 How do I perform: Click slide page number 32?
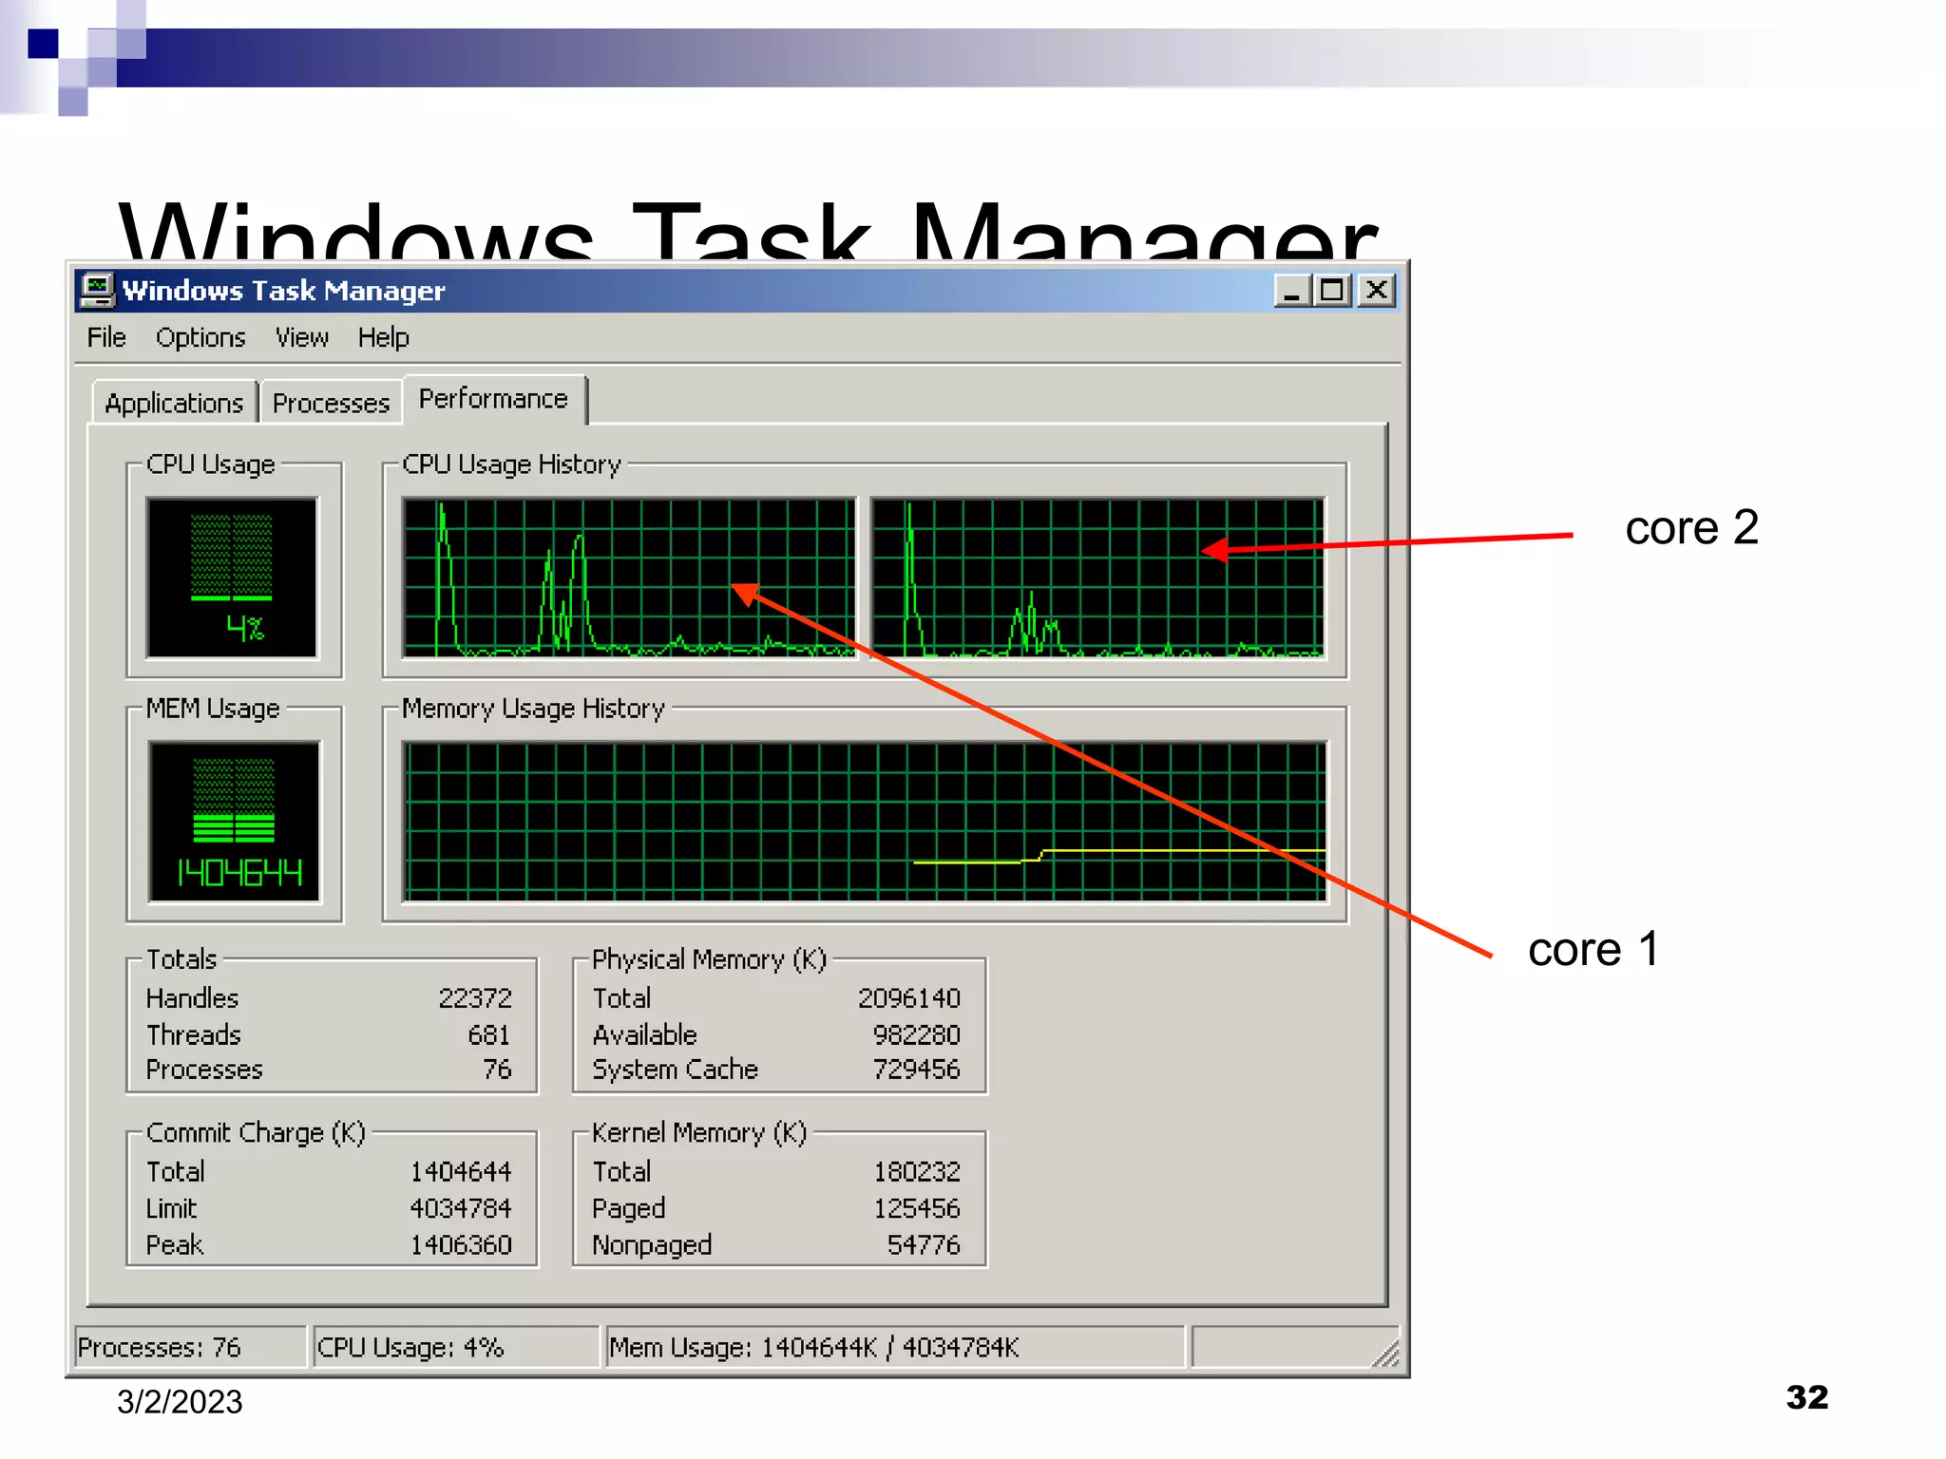(x=1807, y=1397)
